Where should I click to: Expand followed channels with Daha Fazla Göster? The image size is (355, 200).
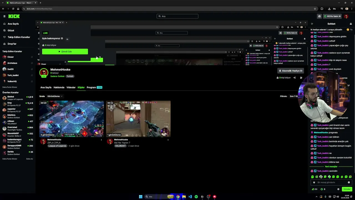tap(10, 87)
